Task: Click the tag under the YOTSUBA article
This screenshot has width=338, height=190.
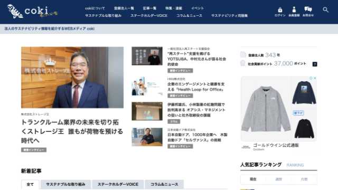Action: coord(180,71)
